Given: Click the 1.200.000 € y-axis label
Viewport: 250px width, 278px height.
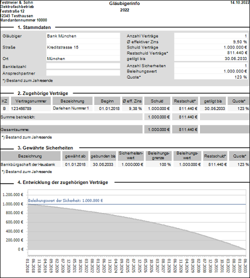Looking at the screenshot, I should pos(13,194).
